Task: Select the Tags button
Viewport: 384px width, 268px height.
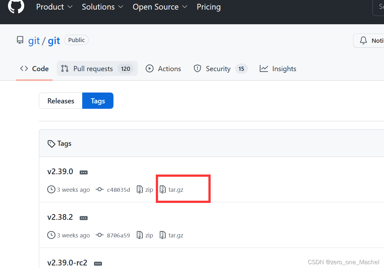Action: [x=98, y=101]
